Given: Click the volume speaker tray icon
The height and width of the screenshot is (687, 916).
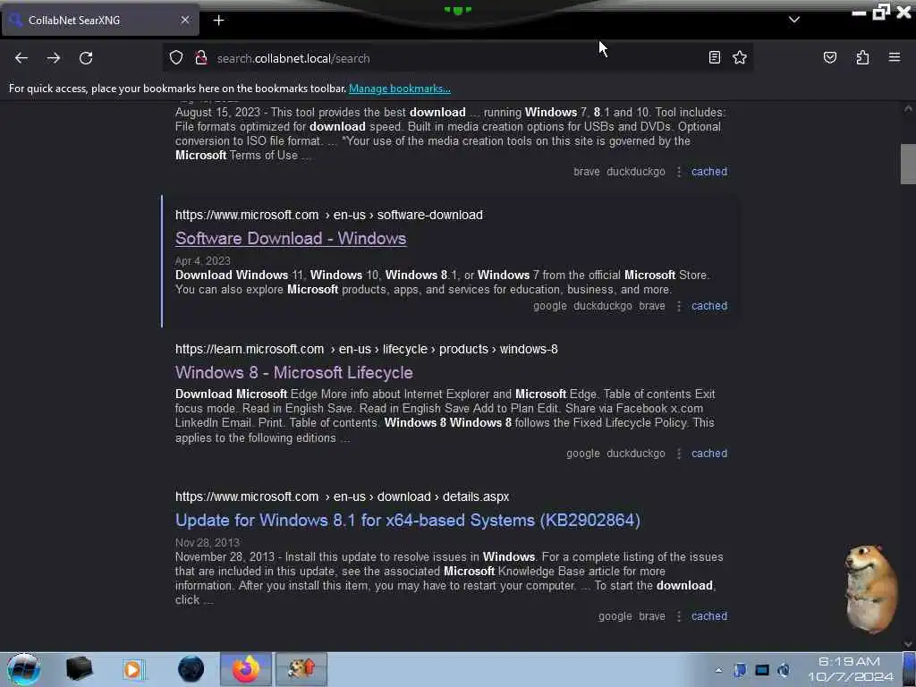Looking at the screenshot, I should coord(784,670).
